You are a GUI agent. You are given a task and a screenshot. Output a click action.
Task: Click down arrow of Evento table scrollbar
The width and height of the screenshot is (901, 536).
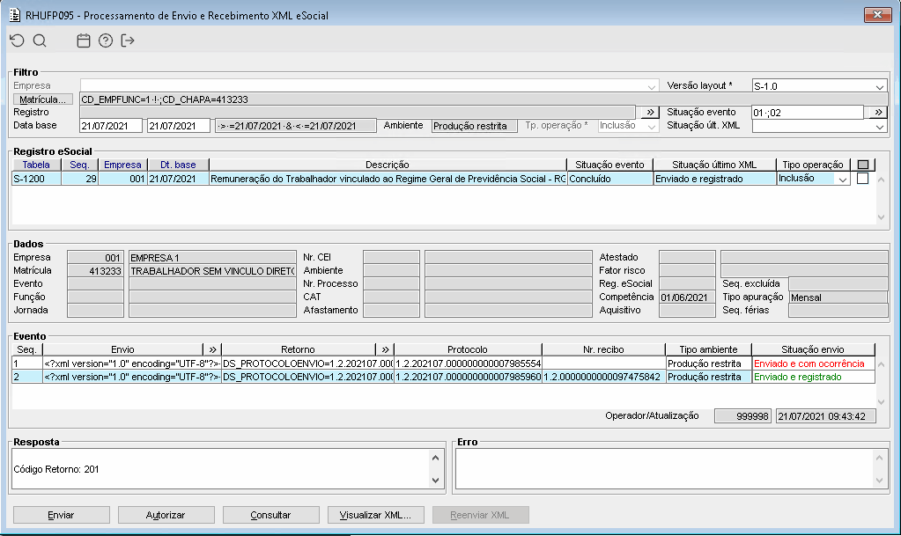(x=881, y=402)
